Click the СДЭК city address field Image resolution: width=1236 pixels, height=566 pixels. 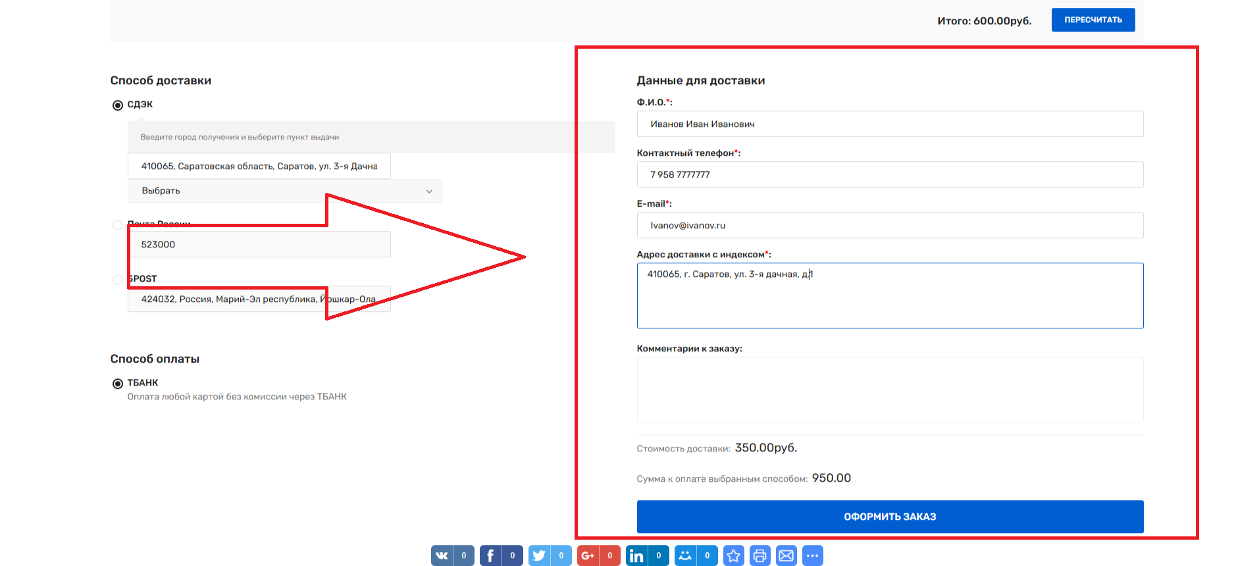259,167
